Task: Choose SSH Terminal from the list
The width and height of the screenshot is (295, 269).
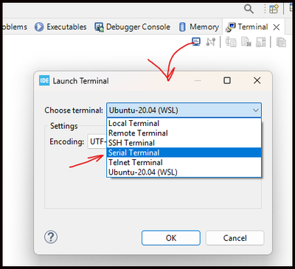Action: point(184,143)
